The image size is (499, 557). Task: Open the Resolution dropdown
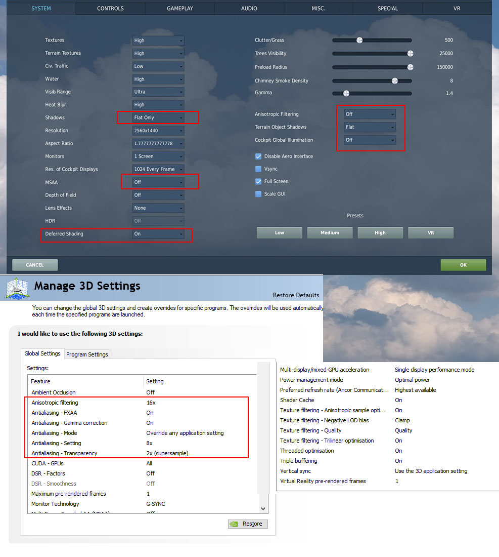[158, 130]
